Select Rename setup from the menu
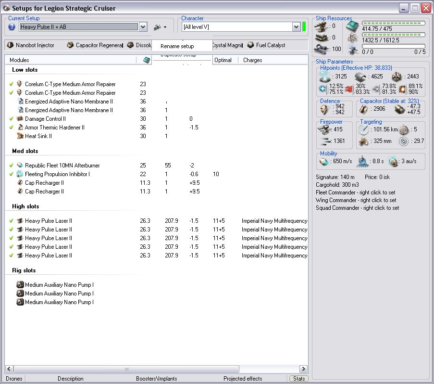The width and height of the screenshot is (434, 384). point(177,46)
